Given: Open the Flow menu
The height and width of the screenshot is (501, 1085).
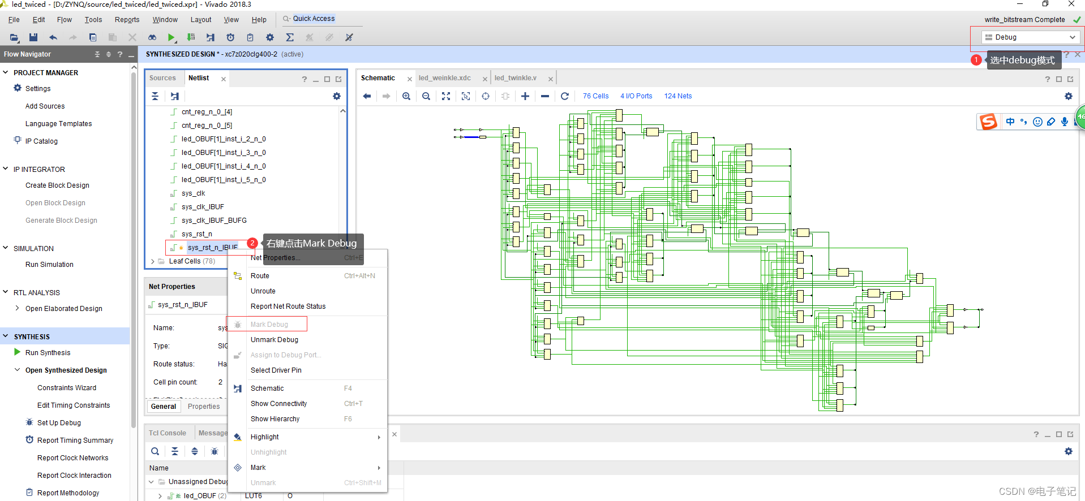Looking at the screenshot, I should point(65,20).
